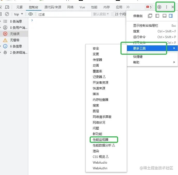Open 新功能 from more tools submenu
The width and height of the screenshot is (178, 175).
click(x=106, y=134)
